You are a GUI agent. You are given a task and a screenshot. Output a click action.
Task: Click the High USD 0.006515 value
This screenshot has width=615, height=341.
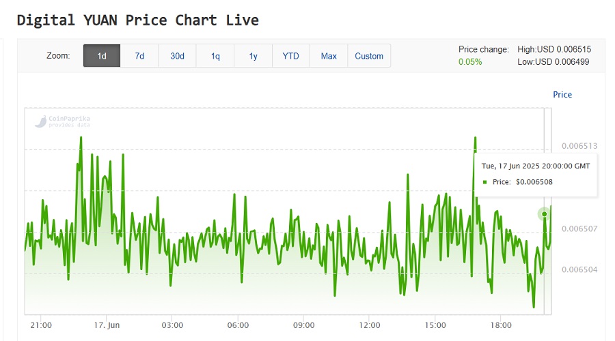(x=554, y=50)
